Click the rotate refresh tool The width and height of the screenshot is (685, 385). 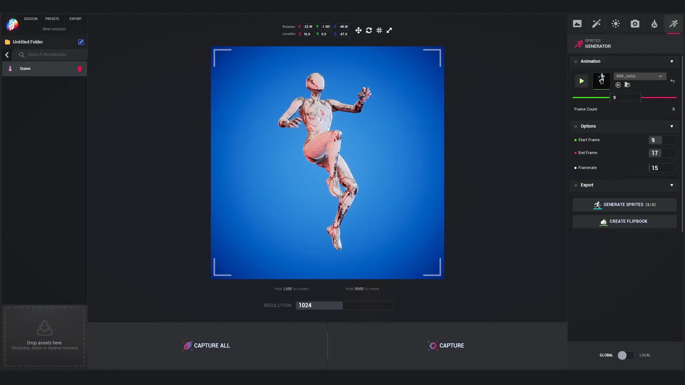click(x=369, y=31)
